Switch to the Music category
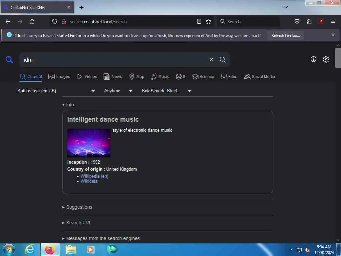 click(160, 77)
